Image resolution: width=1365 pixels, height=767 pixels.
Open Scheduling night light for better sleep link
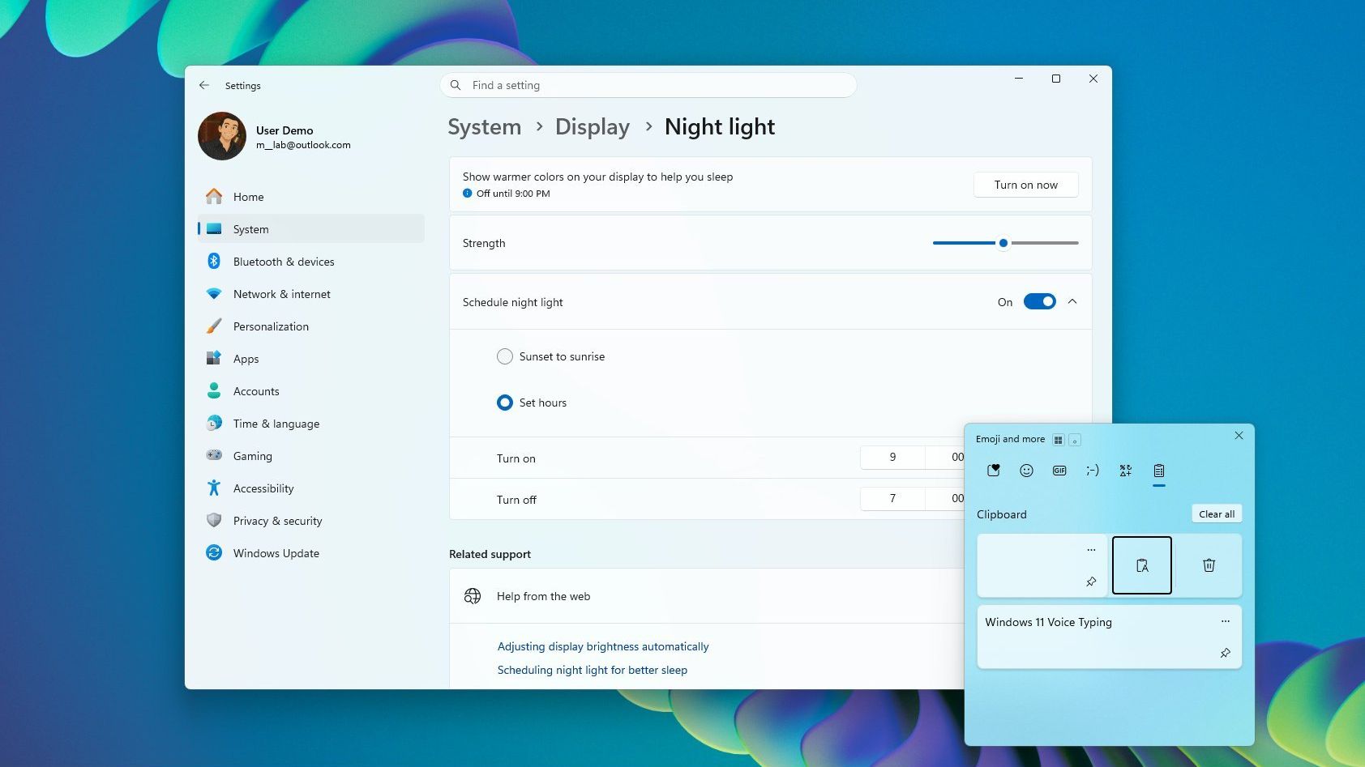(x=593, y=670)
